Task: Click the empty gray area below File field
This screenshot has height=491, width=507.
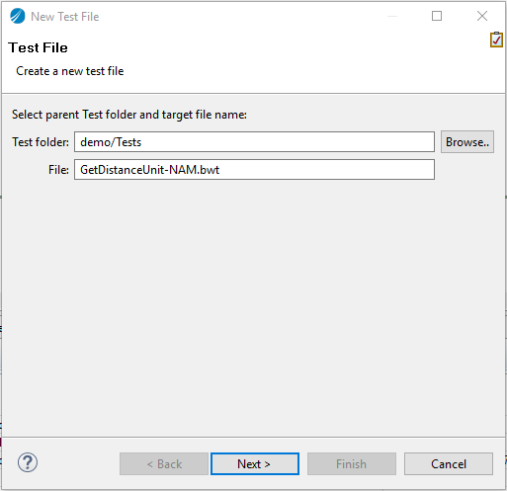Action: point(253,306)
